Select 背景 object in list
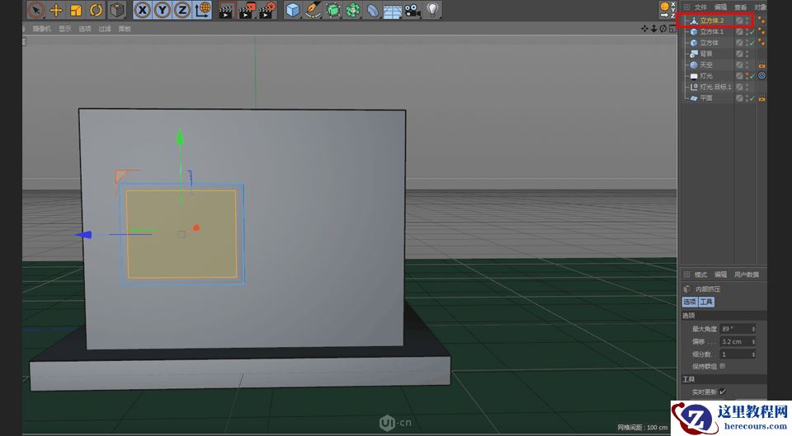 (706, 54)
